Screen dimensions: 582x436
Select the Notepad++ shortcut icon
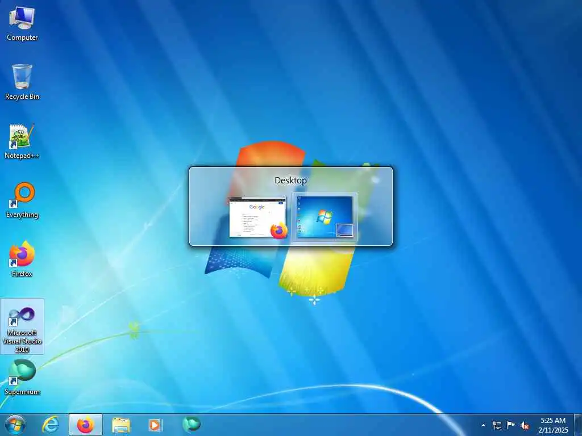[22, 141]
